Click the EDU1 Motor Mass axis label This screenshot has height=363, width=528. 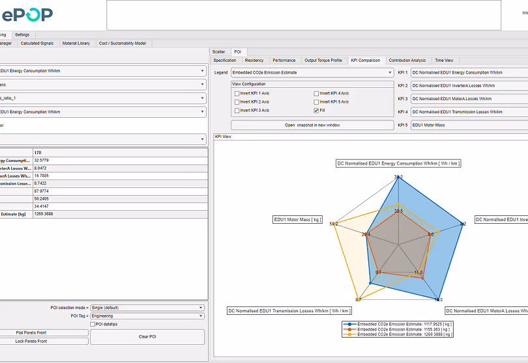tap(297, 219)
